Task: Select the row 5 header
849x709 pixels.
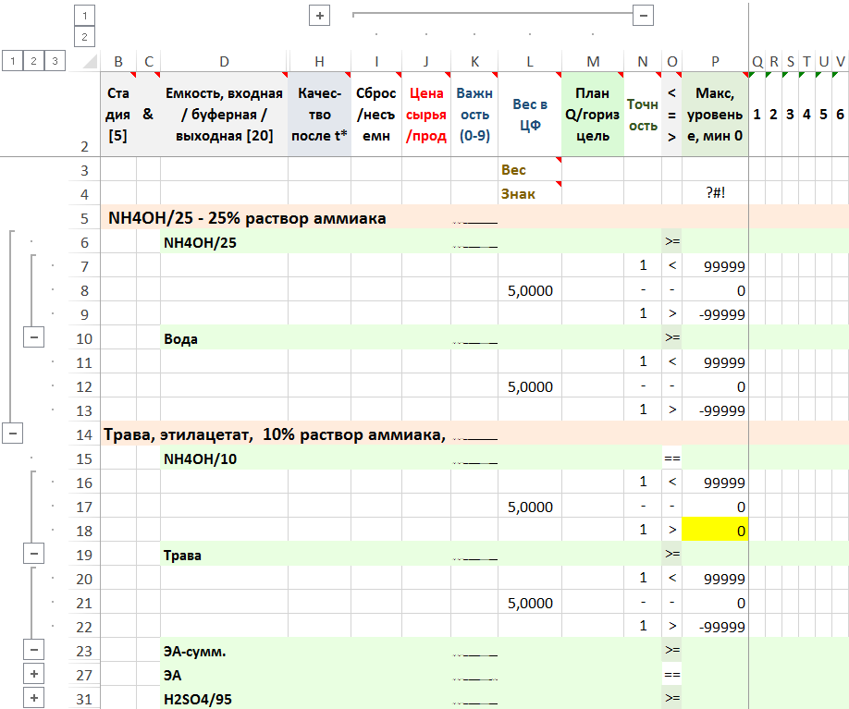Action: point(84,218)
